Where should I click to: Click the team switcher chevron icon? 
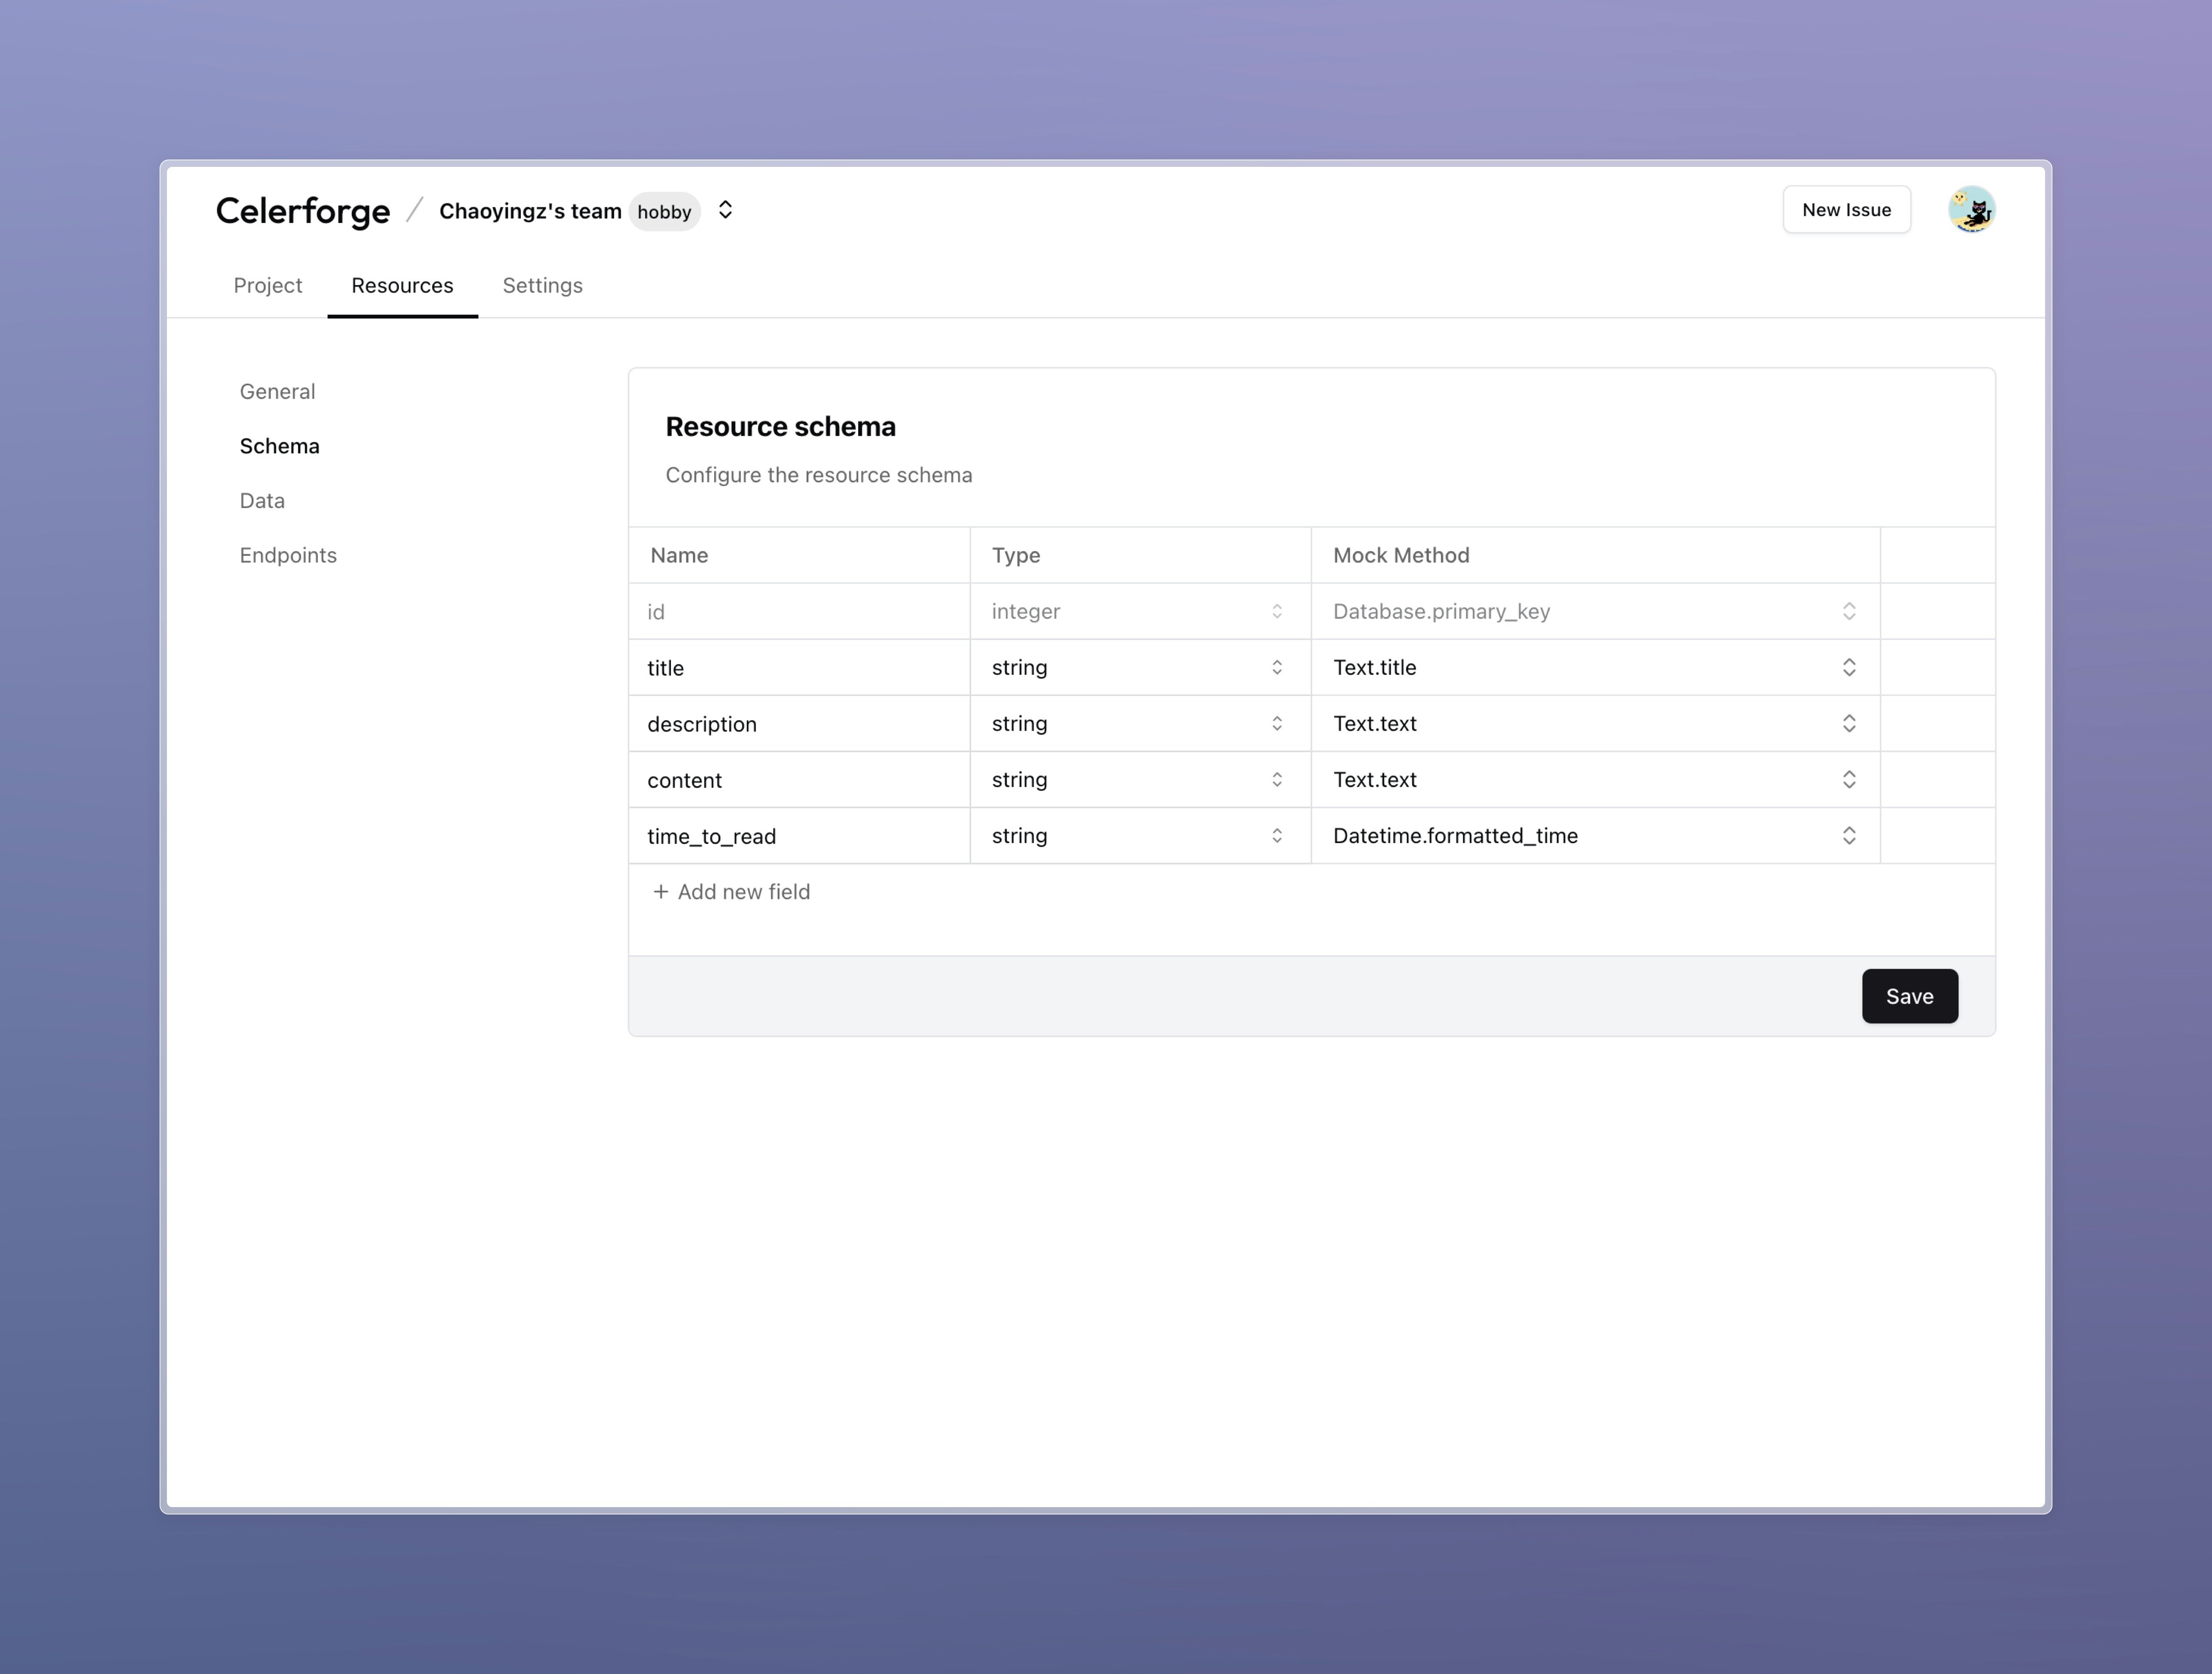(x=725, y=210)
